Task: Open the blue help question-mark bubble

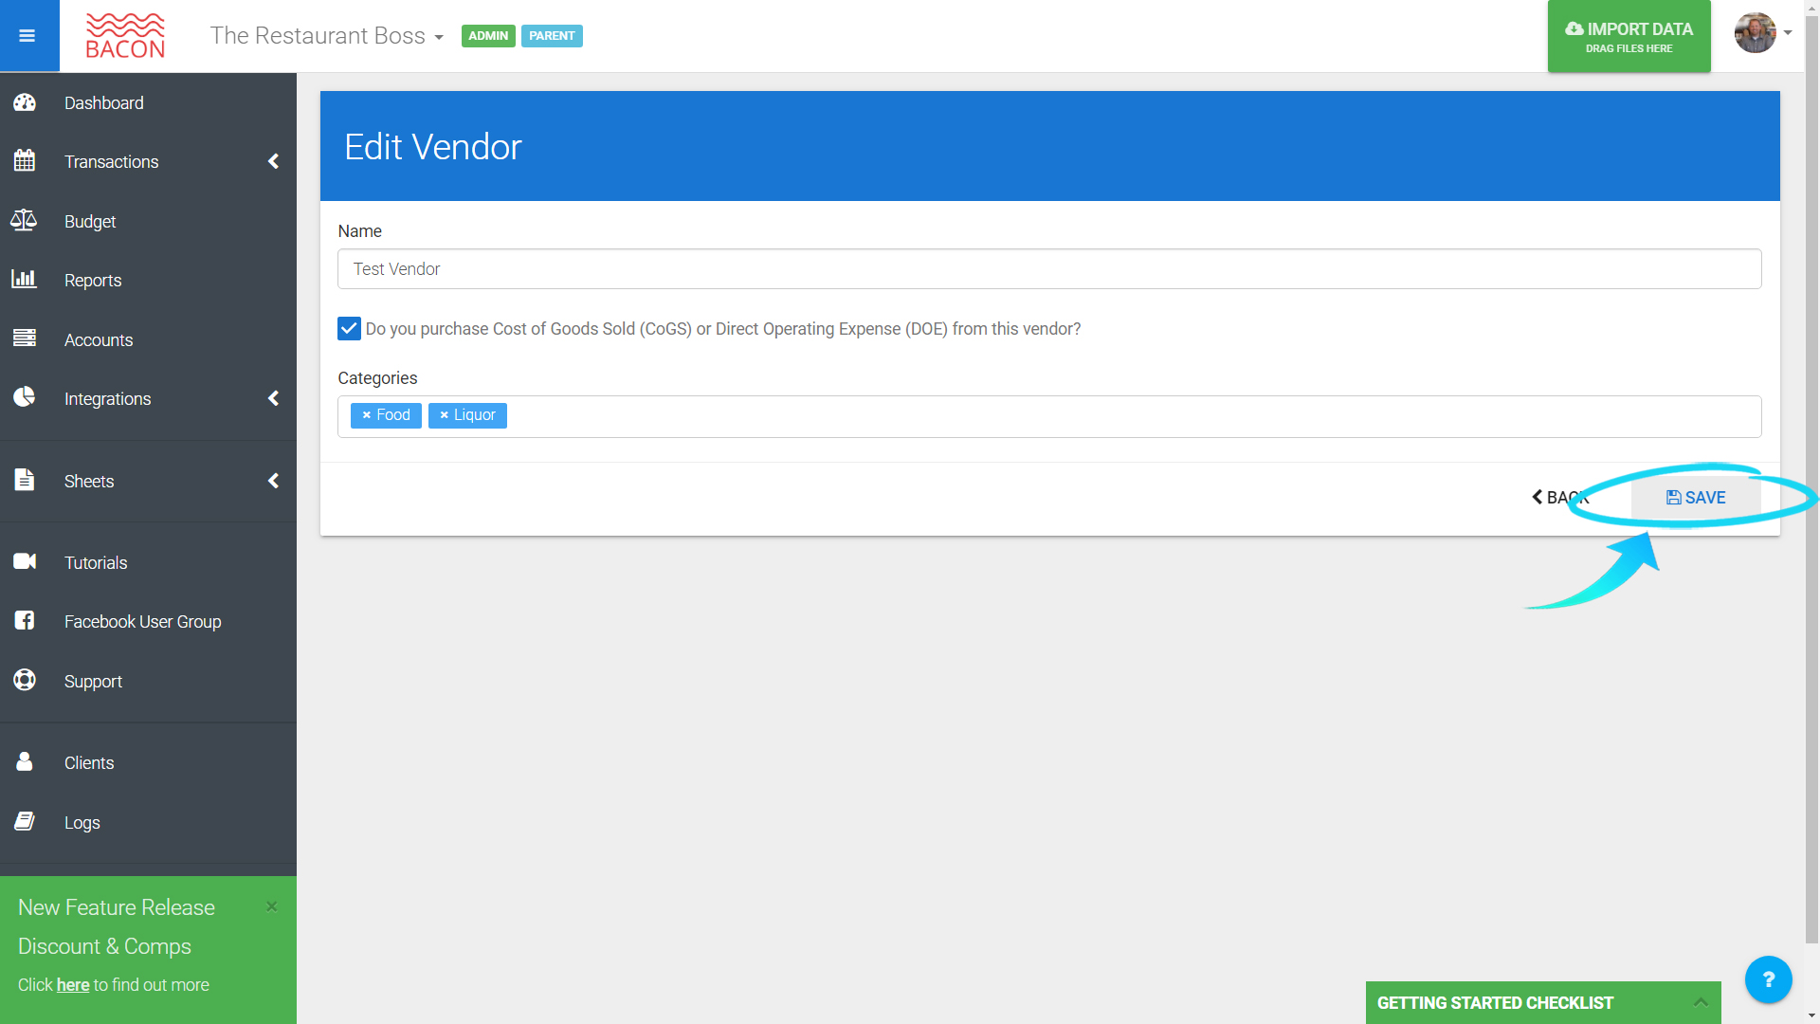Action: coord(1768,979)
